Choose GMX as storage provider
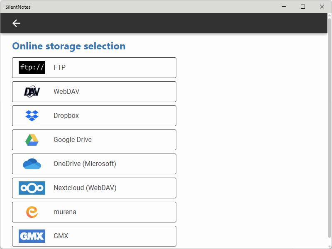Viewport: 332px width, 249px height. tap(61, 236)
